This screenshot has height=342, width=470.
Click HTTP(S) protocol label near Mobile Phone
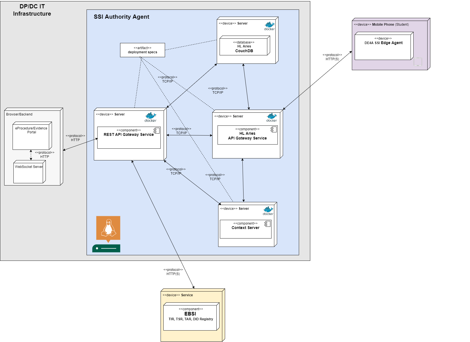tap(332, 57)
